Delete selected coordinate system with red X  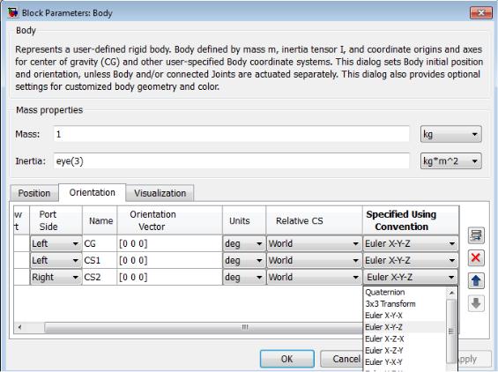coord(476,257)
